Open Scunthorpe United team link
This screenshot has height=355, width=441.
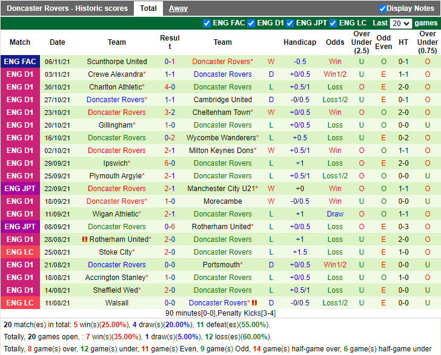pos(117,62)
